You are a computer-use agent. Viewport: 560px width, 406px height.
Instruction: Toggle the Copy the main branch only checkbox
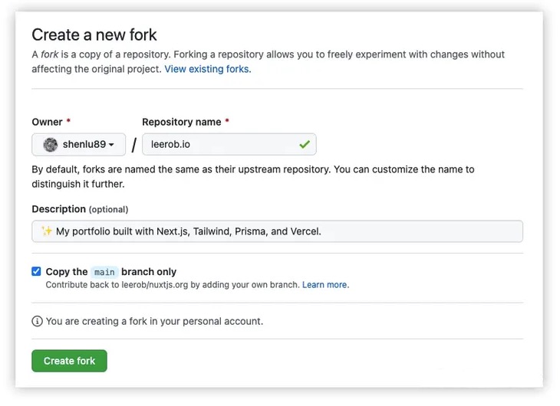tap(36, 271)
